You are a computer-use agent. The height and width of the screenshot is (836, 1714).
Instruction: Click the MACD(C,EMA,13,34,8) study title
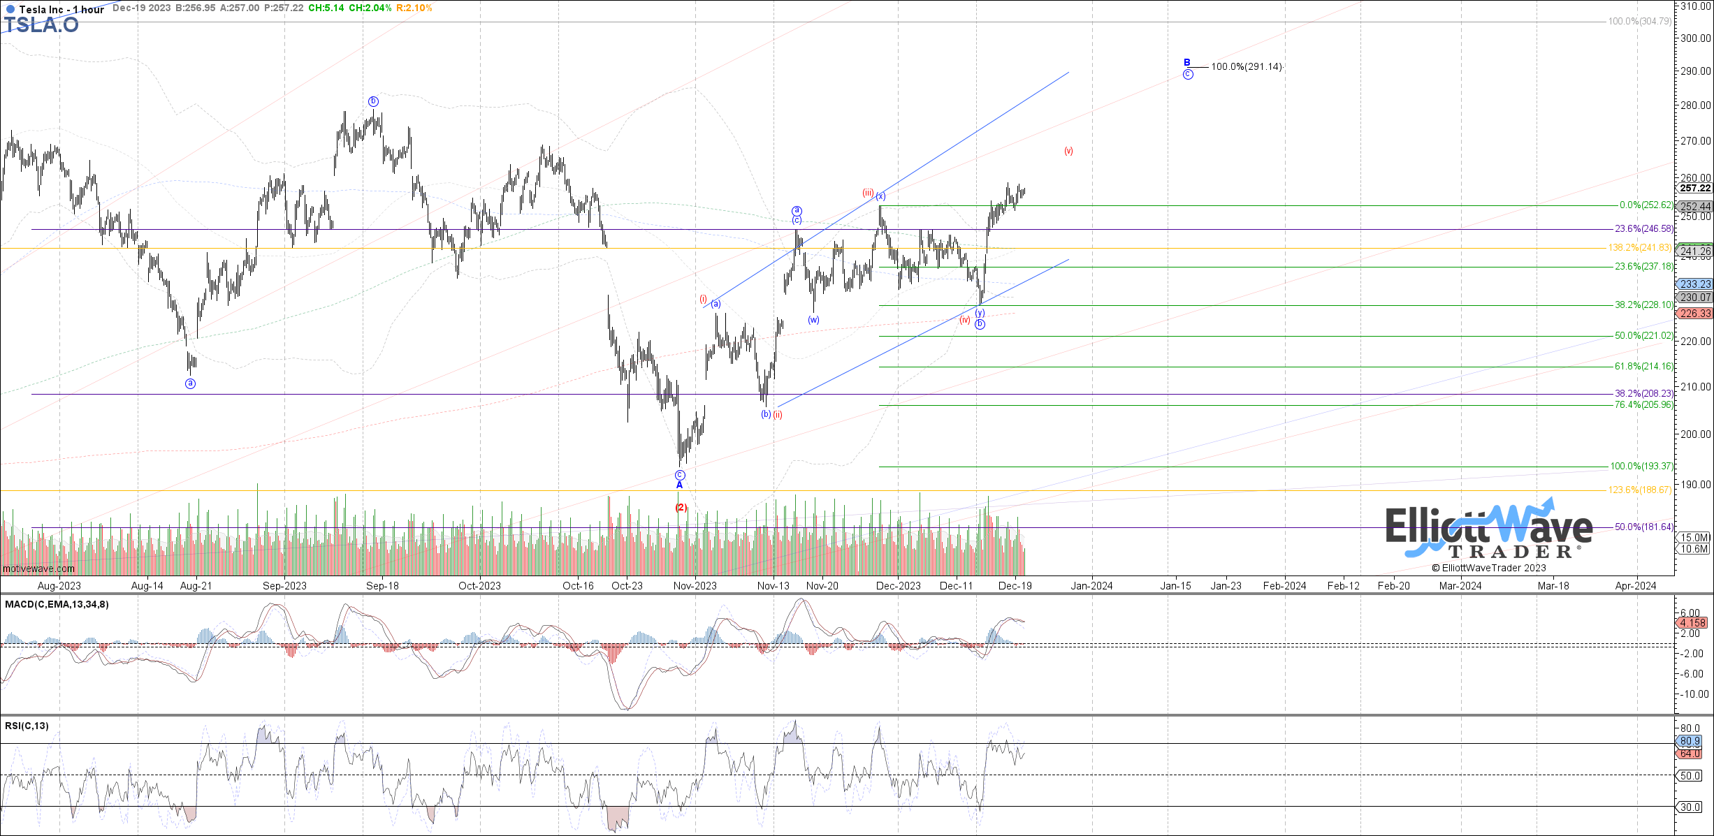coord(57,604)
